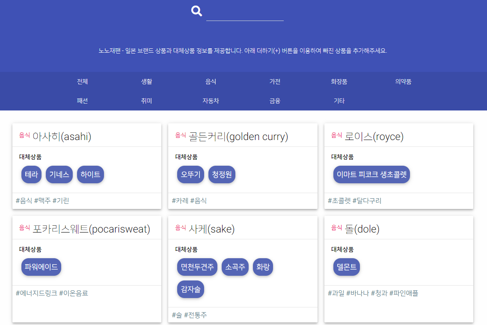Click the #파인애플 hashtag
487x325 pixels.
(404, 293)
